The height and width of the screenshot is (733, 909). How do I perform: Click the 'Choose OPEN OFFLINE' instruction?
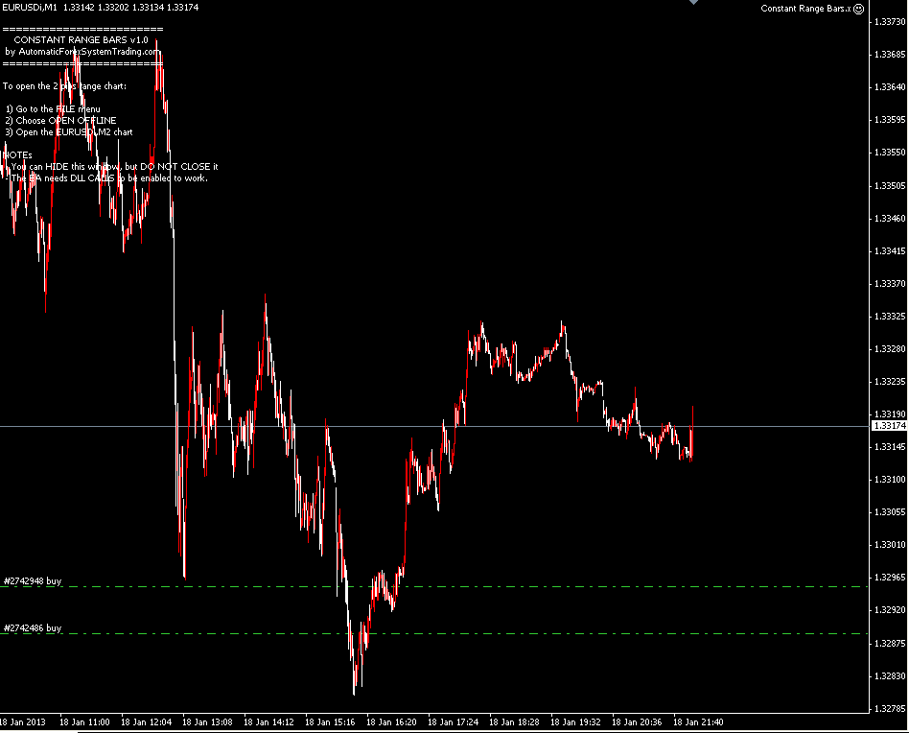tap(60, 121)
